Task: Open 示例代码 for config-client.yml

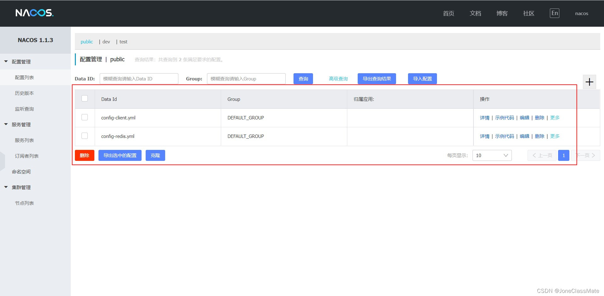Action: pos(504,118)
